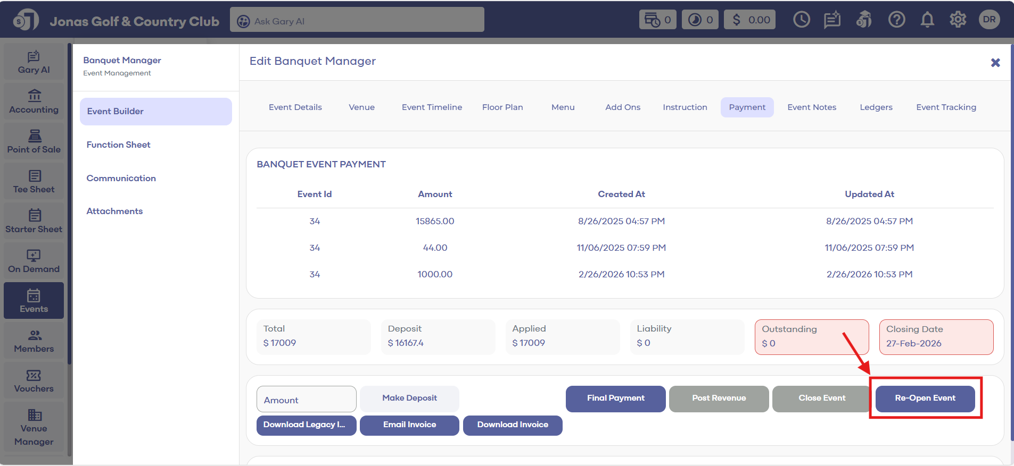The width and height of the screenshot is (1014, 466).
Task: Click the Final Payment button
Action: (615, 399)
